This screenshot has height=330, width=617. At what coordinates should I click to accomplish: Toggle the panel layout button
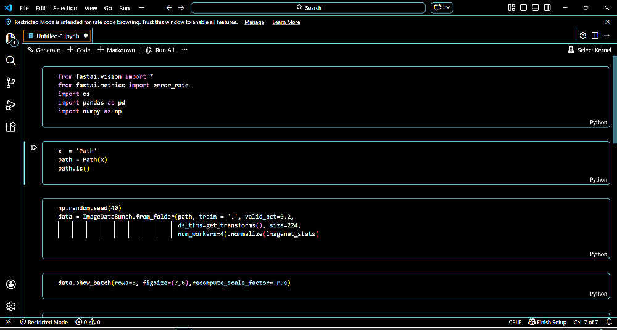tap(536, 8)
